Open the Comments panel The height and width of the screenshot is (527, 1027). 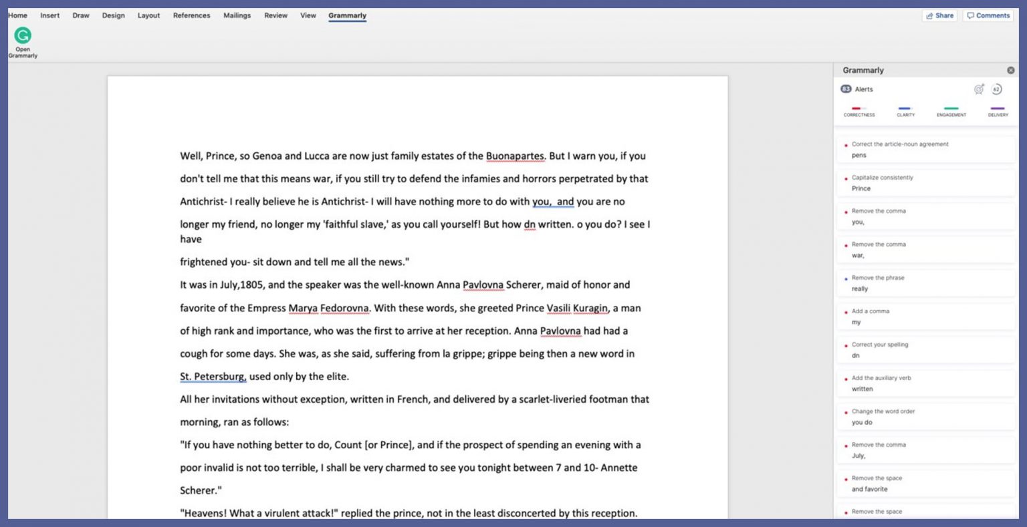point(988,15)
